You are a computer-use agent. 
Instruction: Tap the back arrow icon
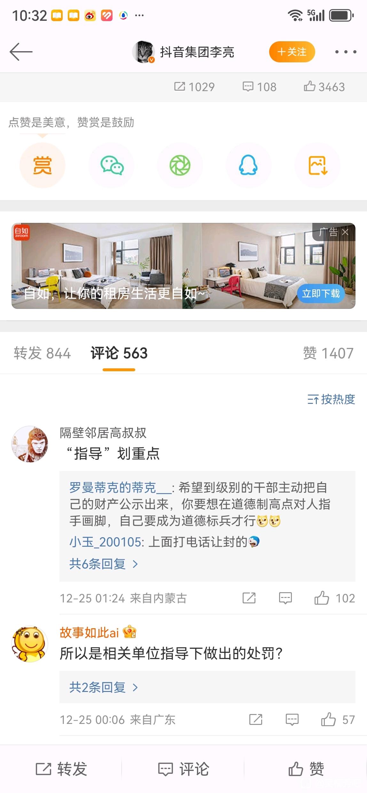pyautogui.click(x=21, y=52)
